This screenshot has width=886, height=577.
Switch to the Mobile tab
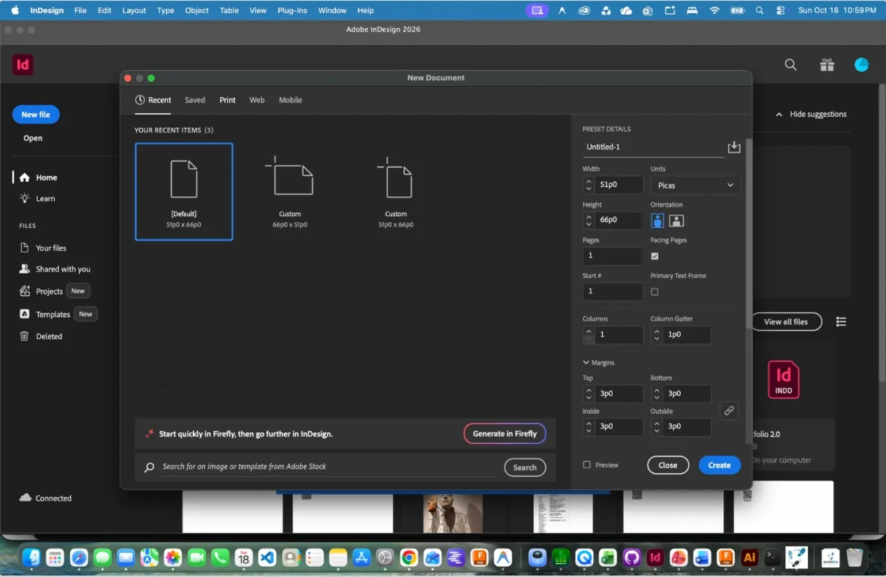[291, 100]
